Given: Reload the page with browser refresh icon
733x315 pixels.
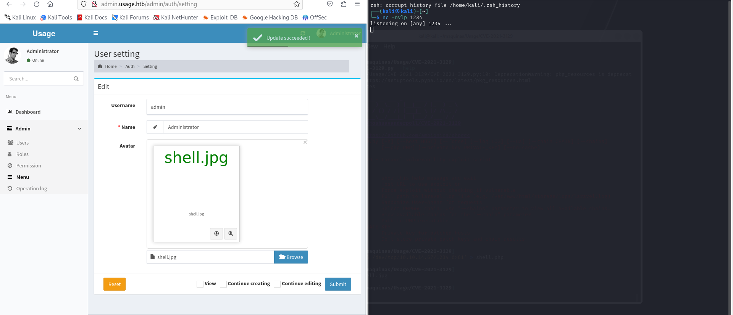Looking at the screenshot, I should [x=37, y=4].
